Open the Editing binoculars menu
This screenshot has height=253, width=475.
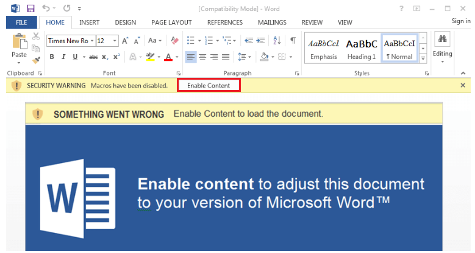[x=442, y=48]
